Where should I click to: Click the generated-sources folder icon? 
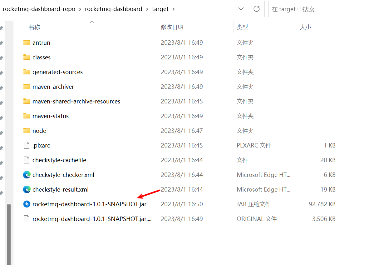[27, 72]
